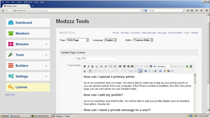Open the search engine selector dropdown
The image size is (210, 118).
pyautogui.click(x=147, y=10)
